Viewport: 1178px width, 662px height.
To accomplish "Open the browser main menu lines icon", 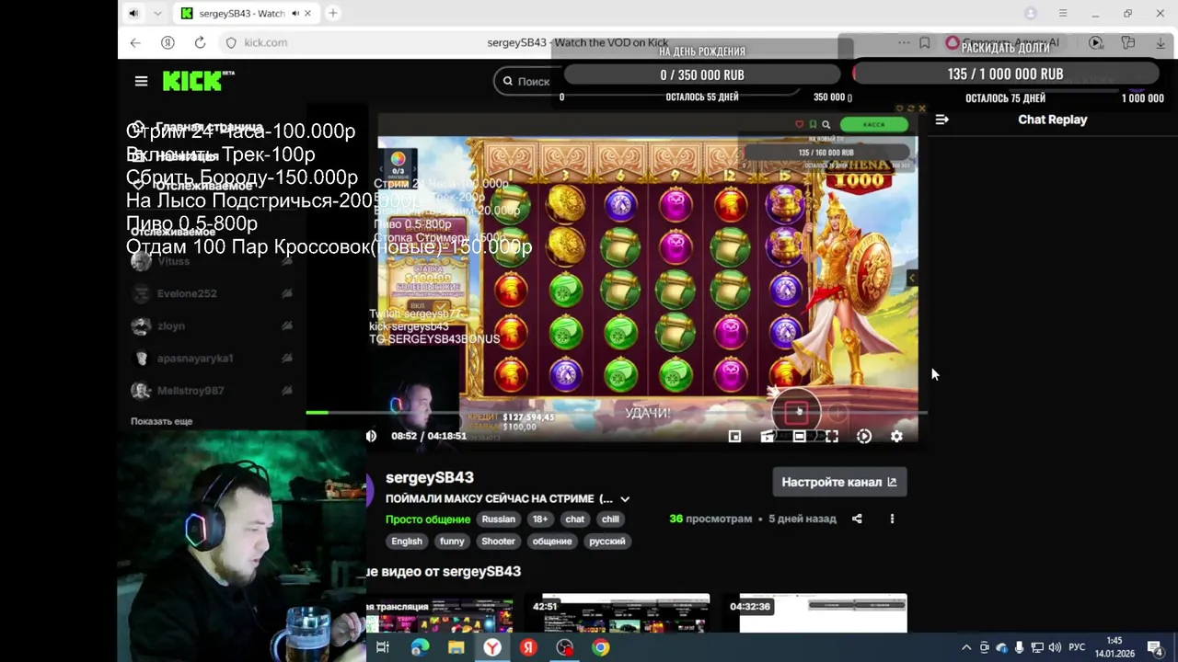I will click(1062, 13).
